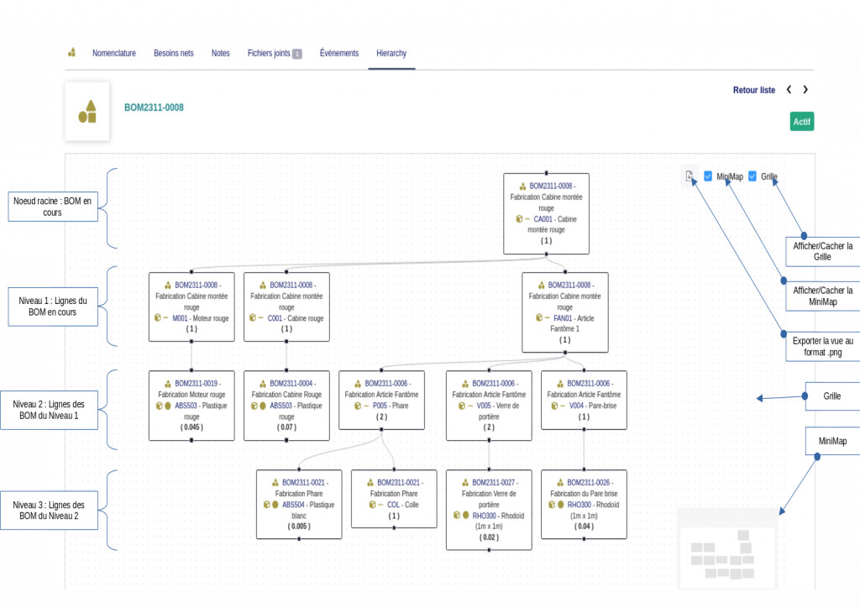Go to the next record arrow
This screenshot has height=608, width=860.
pyautogui.click(x=805, y=90)
